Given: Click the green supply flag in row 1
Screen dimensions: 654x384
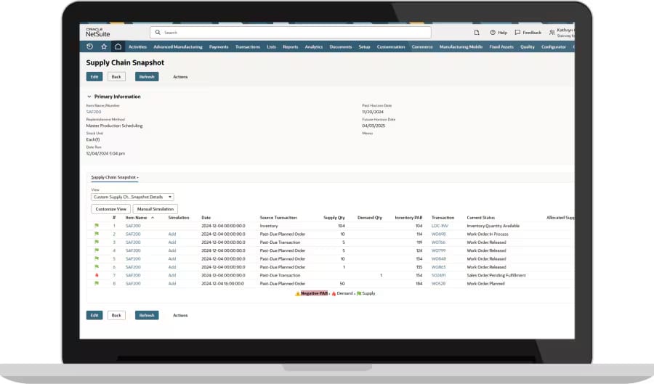Looking at the screenshot, I should 96,226.
